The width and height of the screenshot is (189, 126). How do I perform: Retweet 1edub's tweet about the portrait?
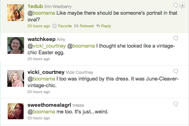point(84,26)
